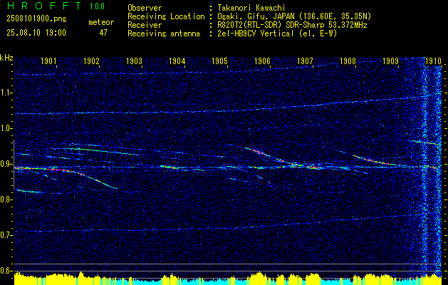Click the 1908 time marker
Viewport: 448px width, 285px height.
[348, 61]
